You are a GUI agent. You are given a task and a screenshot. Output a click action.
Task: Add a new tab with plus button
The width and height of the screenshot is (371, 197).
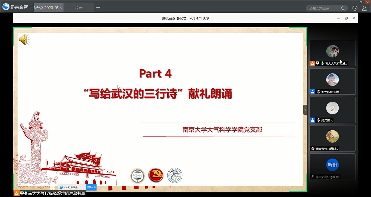[98, 8]
